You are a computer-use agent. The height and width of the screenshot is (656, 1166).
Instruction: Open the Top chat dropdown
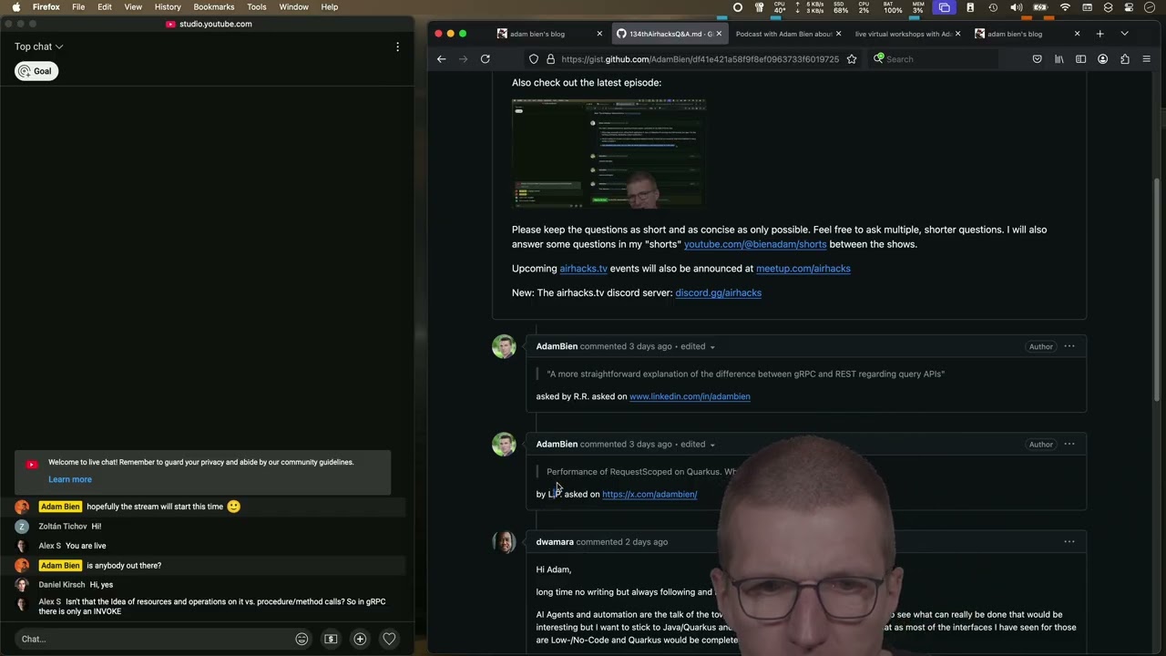click(x=38, y=46)
